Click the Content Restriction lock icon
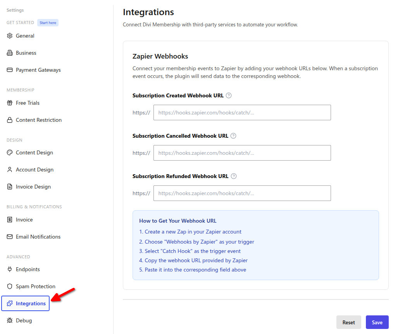393x334 pixels. pyautogui.click(x=10, y=120)
